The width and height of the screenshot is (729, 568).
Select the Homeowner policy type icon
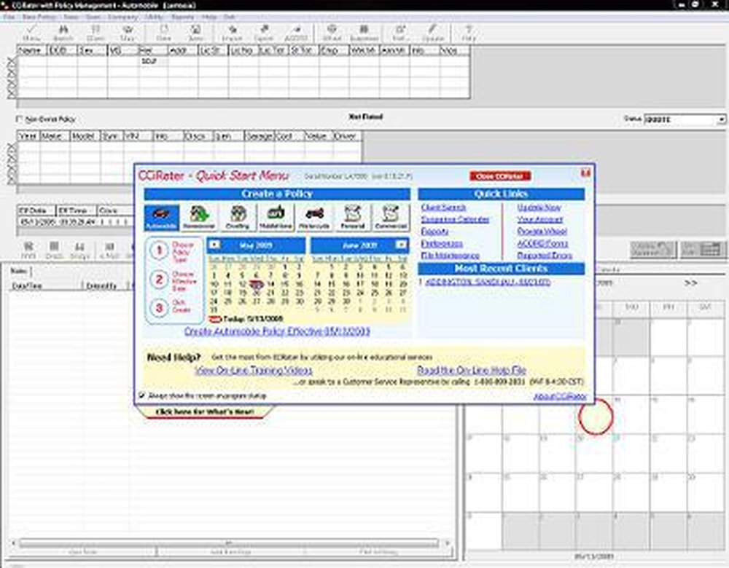199,217
